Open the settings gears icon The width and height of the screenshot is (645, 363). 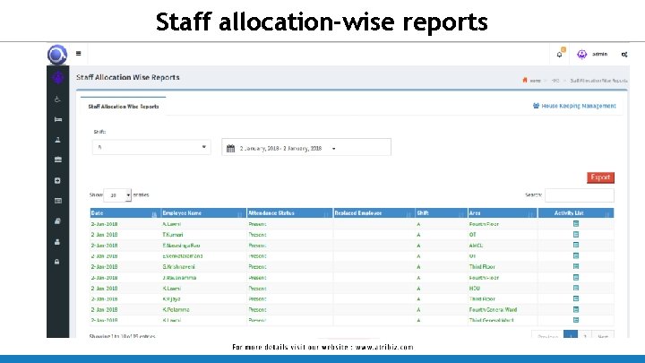point(624,55)
